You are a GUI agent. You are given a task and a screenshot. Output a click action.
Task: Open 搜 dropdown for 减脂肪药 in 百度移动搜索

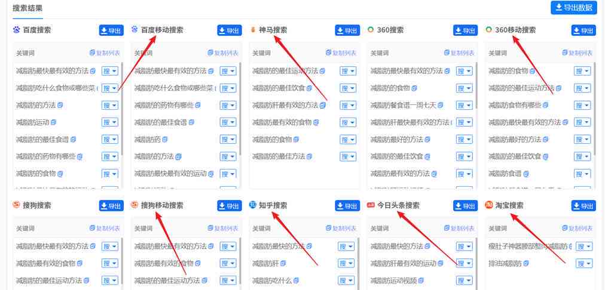[228, 140]
